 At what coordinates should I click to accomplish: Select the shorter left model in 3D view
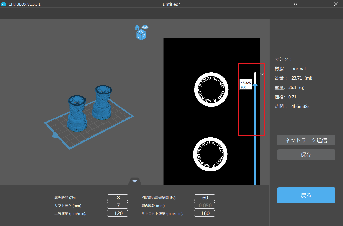click(x=77, y=113)
